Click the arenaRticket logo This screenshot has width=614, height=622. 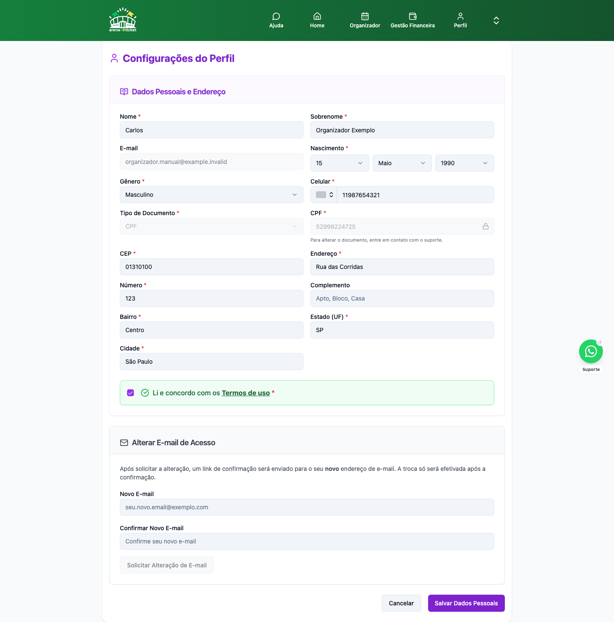coord(123,20)
